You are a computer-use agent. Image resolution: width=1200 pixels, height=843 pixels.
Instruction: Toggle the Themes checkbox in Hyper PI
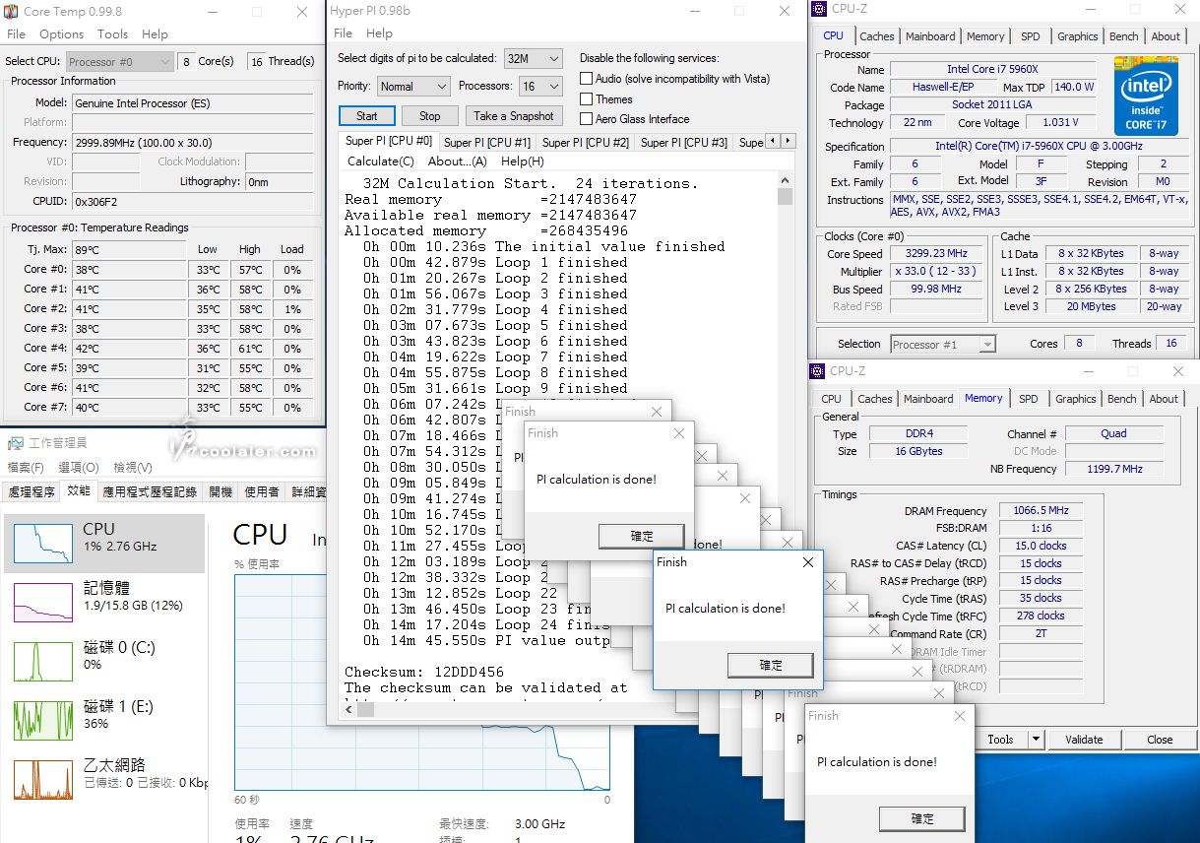[x=587, y=99]
